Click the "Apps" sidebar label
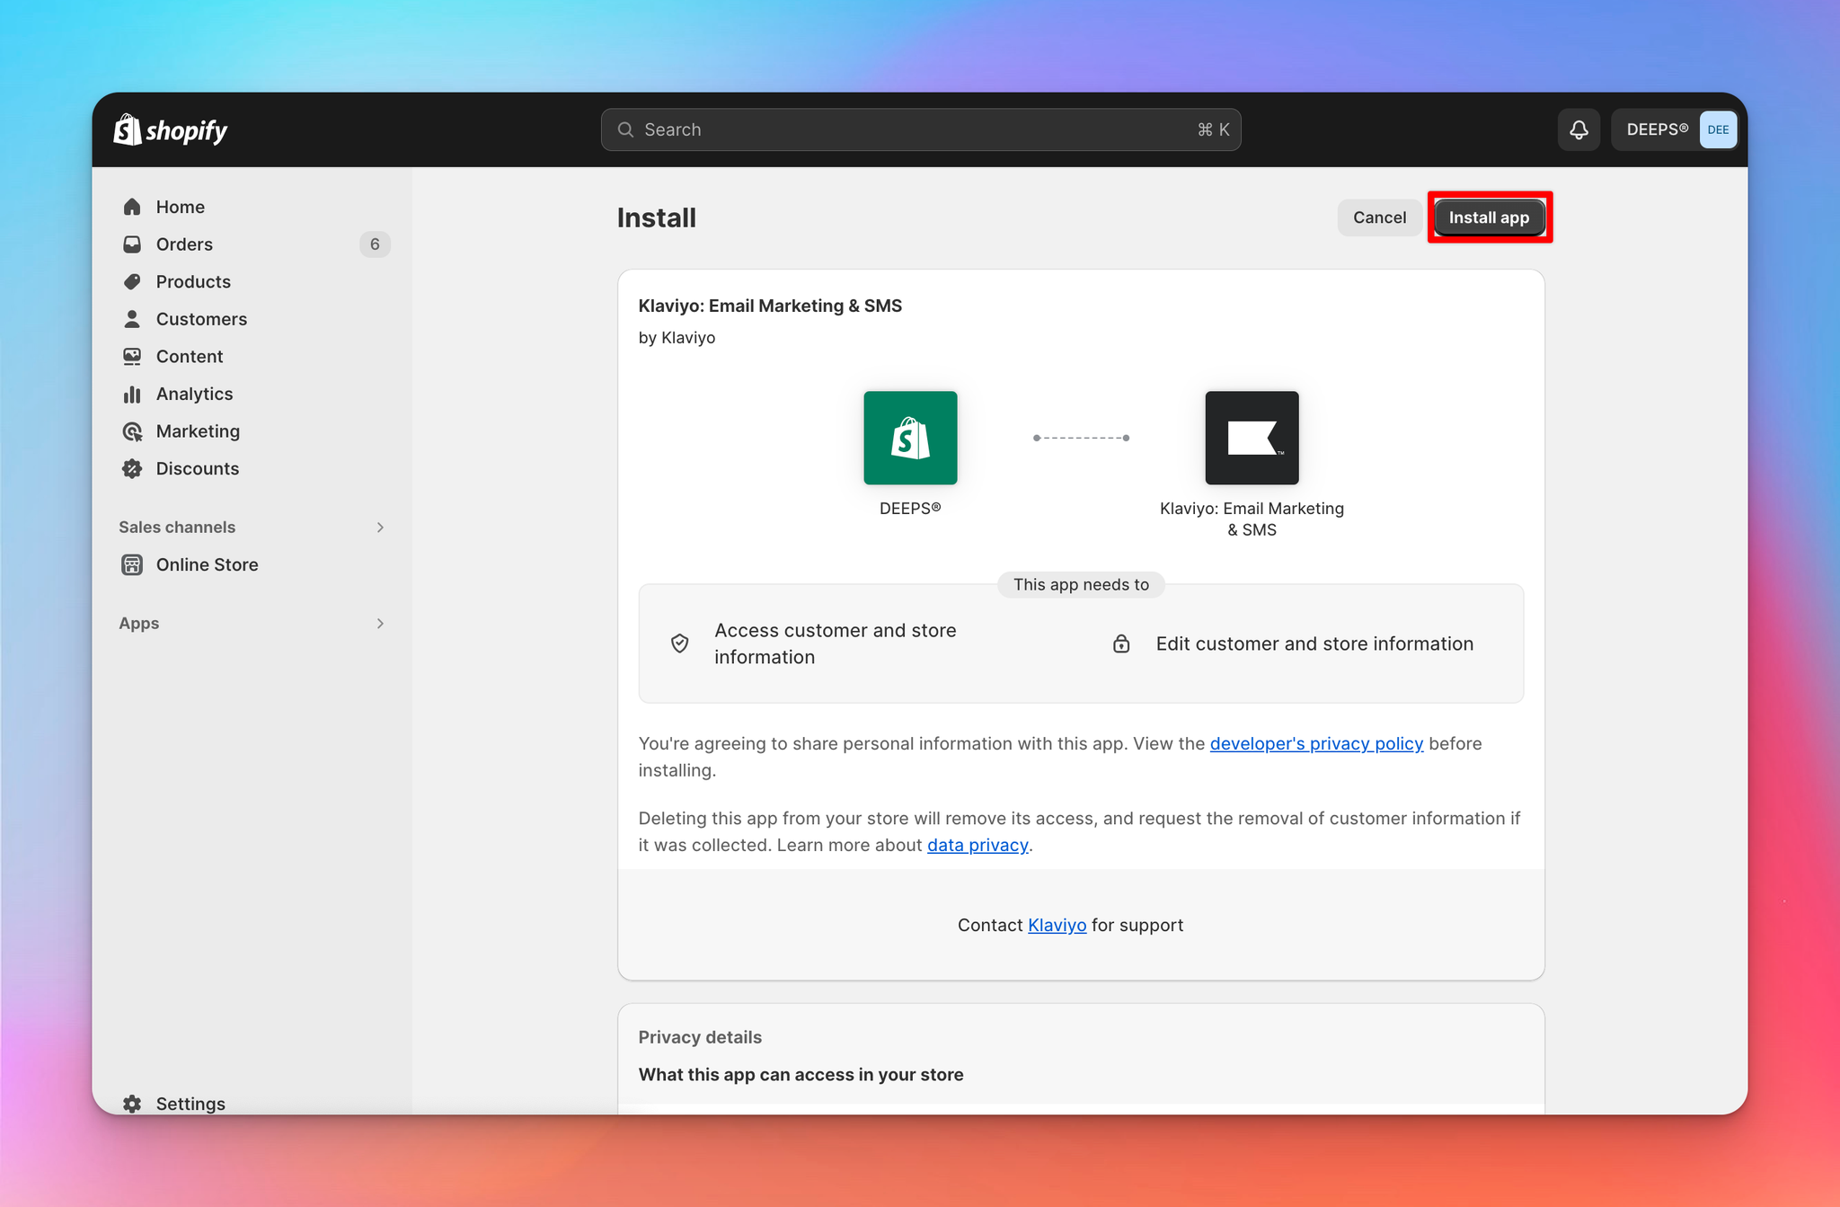Image resolution: width=1840 pixels, height=1207 pixels. point(139,624)
